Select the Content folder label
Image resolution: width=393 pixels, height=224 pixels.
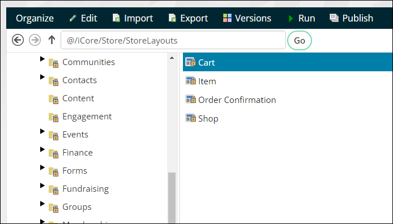tap(78, 98)
